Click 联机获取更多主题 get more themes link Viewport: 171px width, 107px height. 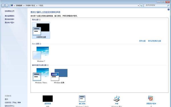154,41
